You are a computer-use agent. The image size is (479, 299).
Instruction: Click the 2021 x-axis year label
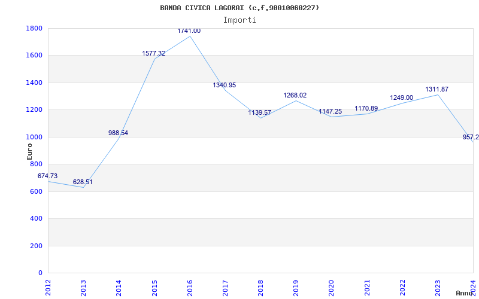pos(367,288)
